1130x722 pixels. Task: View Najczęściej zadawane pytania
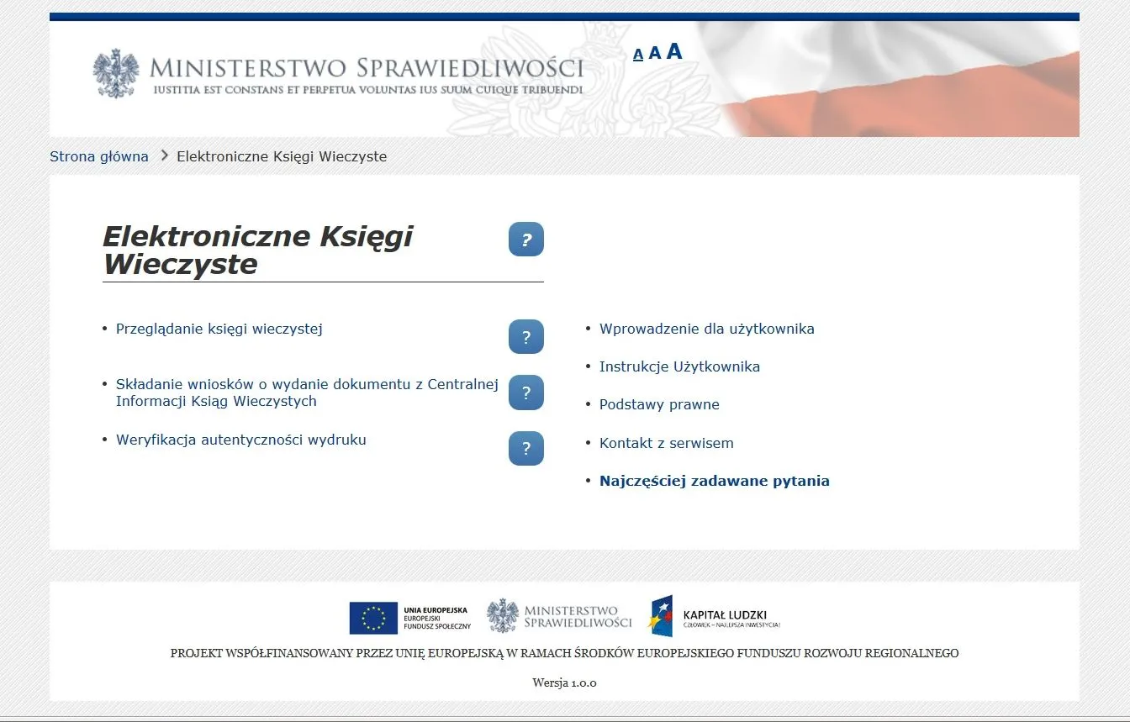714,480
